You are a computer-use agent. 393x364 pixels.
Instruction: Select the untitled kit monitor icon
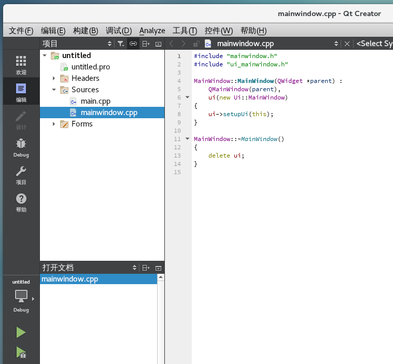pyautogui.click(x=21, y=296)
